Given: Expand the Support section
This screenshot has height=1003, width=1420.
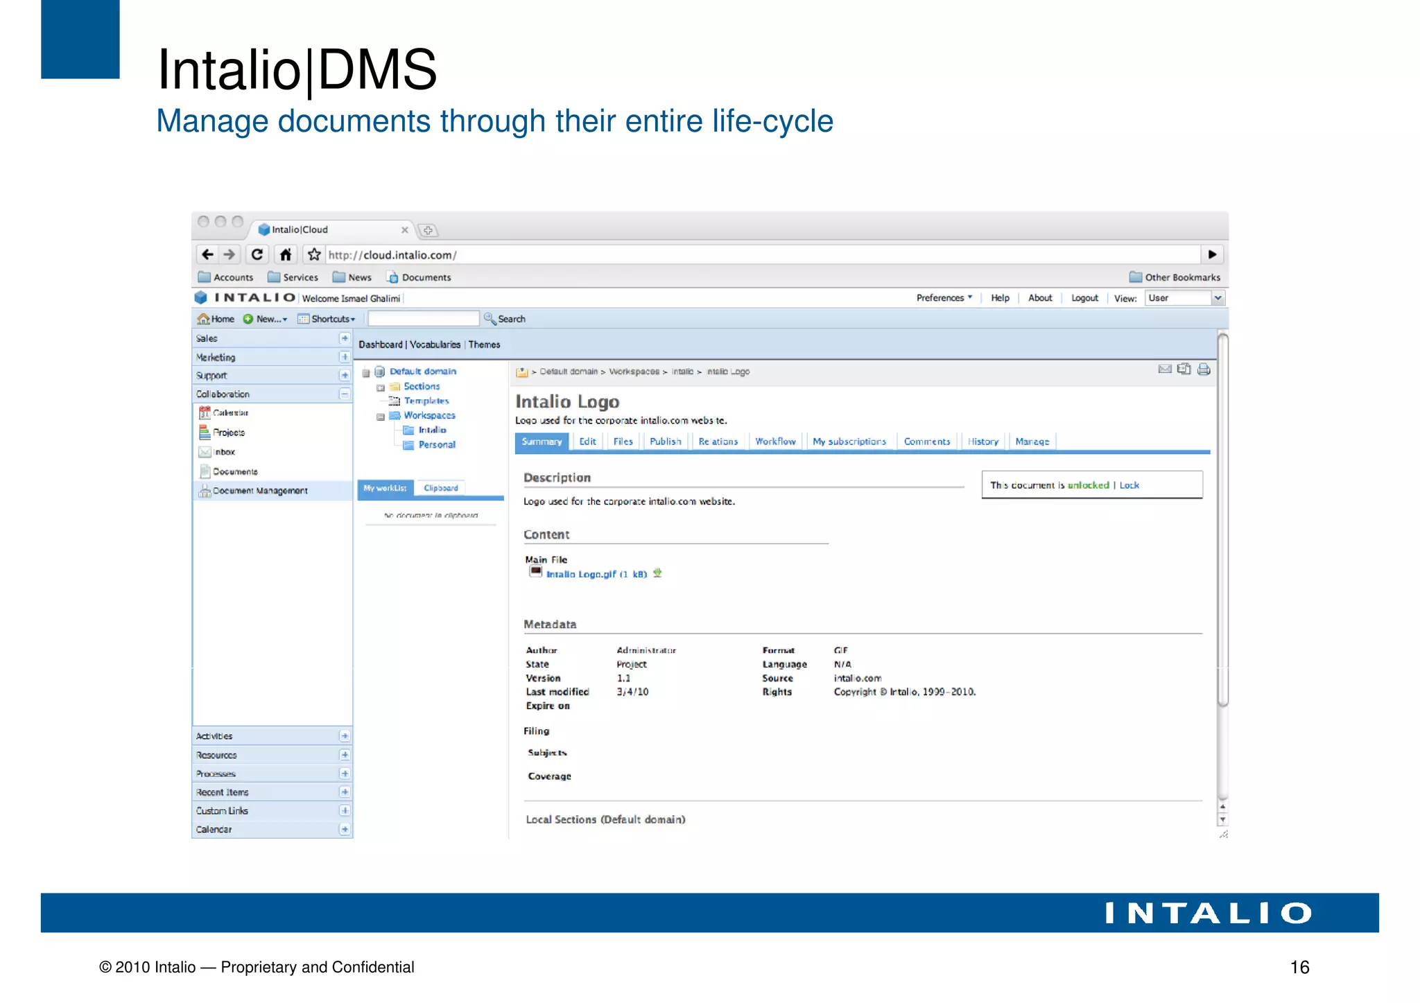Looking at the screenshot, I should click(x=344, y=375).
